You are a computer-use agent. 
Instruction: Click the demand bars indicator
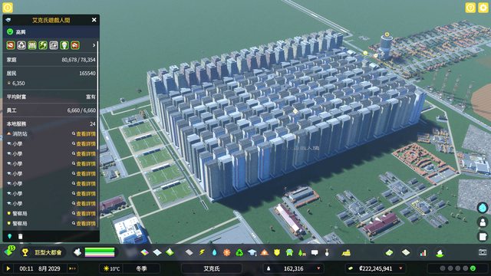[100, 252]
